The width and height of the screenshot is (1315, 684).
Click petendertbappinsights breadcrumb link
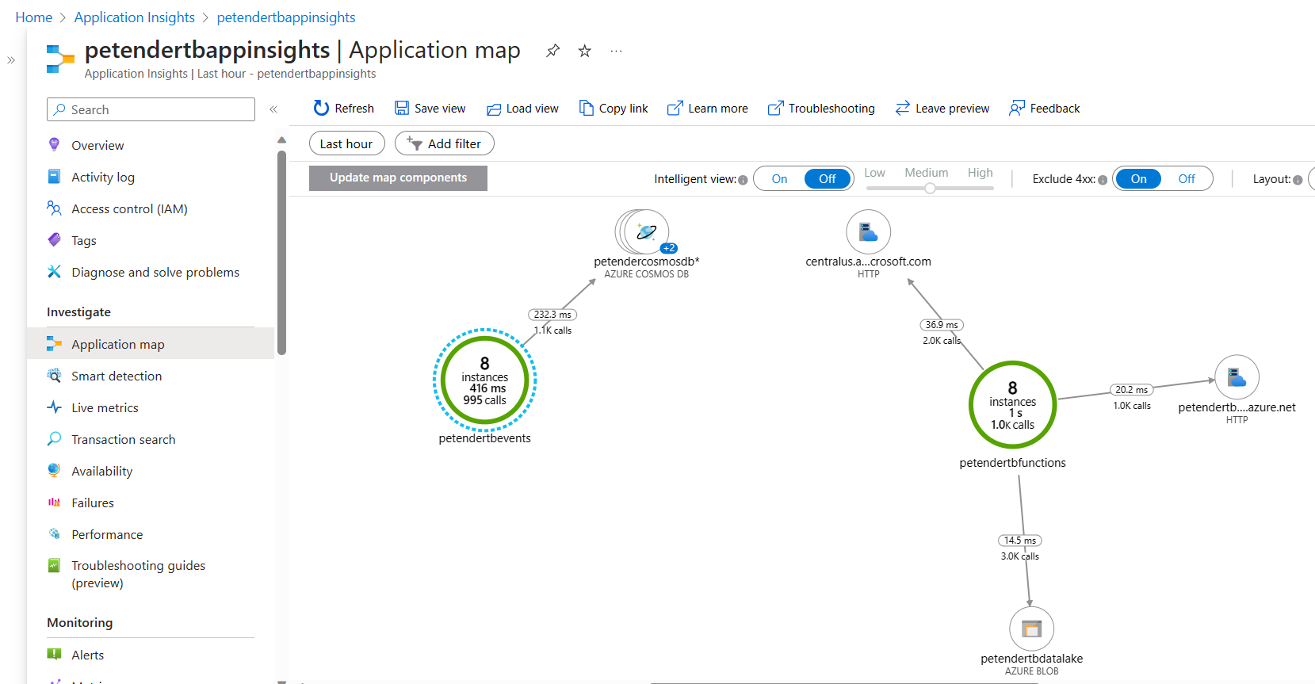(286, 17)
